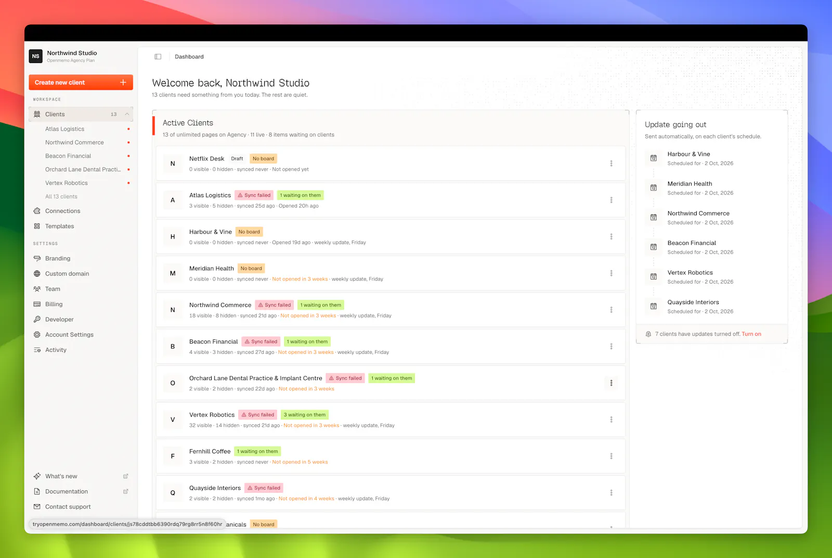The image size is (832, 558).
Task: Open the Orchard Lane Dental Practice three-dot menu
Action: point(611,383)
